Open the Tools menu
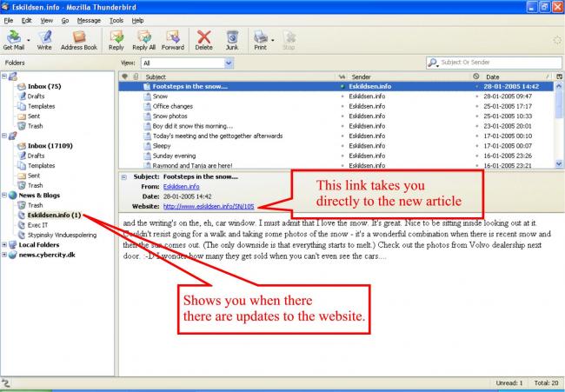This screenshot has width=565, height=392. [116, 21]
